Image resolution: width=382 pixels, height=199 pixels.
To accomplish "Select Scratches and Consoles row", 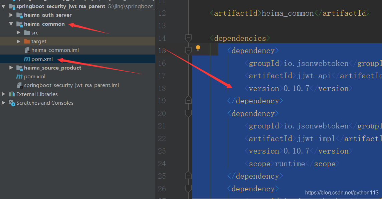I will tap(77, 103).
